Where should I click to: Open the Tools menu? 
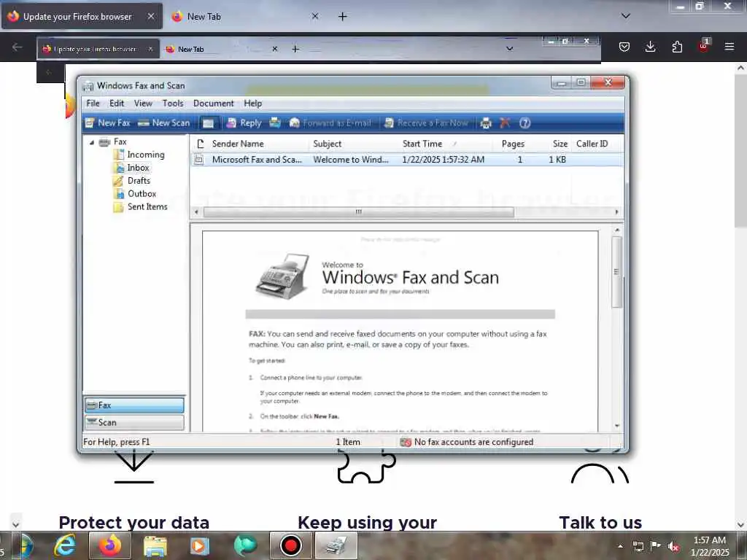point(172,104)
